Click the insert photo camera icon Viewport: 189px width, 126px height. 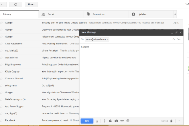click(x=116, y=121)
